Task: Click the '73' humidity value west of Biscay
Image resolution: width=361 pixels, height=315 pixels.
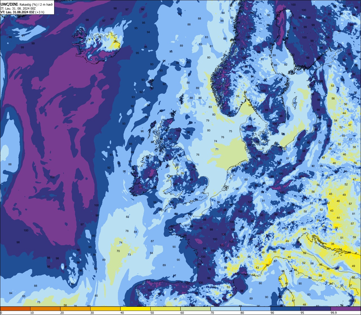Action: [x=129, y=255]
